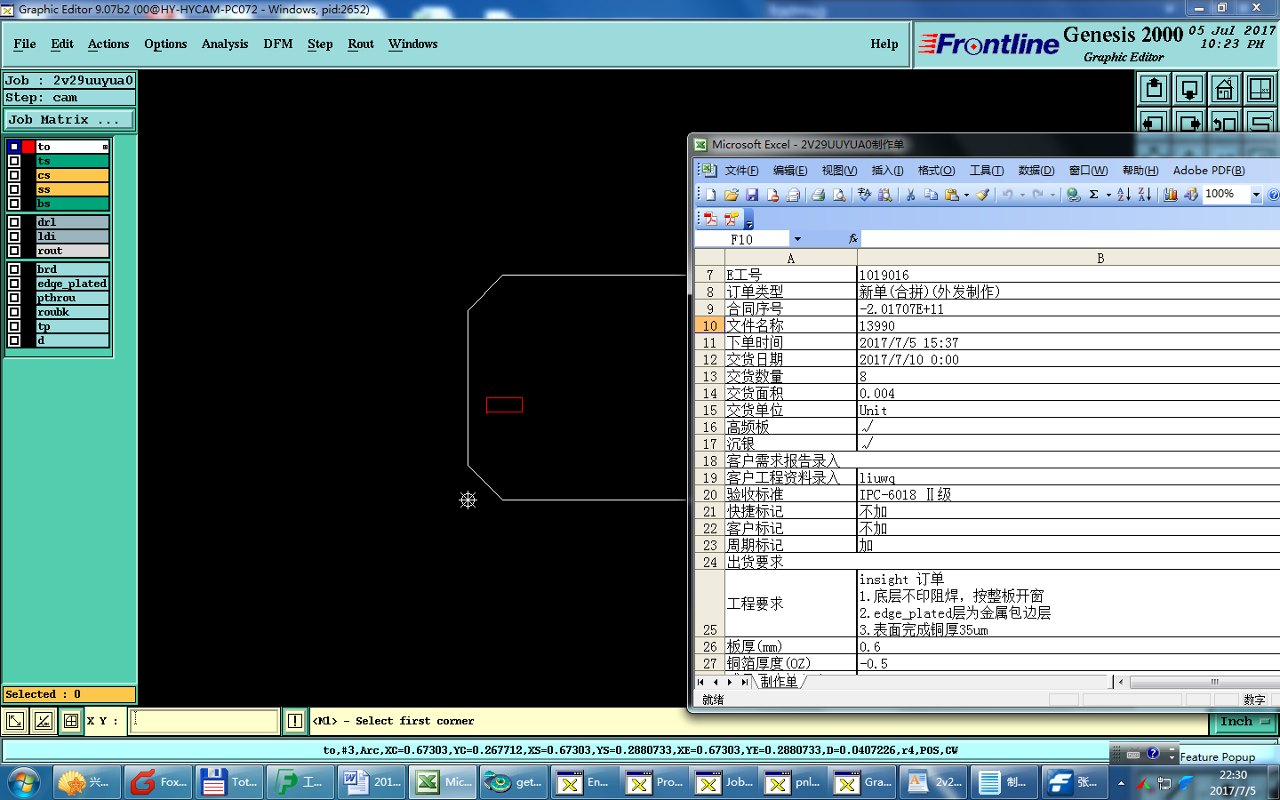The image size is (1280, 800).
Task: Open Excel 编辑(E) menu
Action: [790, 171]
